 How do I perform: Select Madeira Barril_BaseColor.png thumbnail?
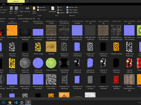pos(129,79)
